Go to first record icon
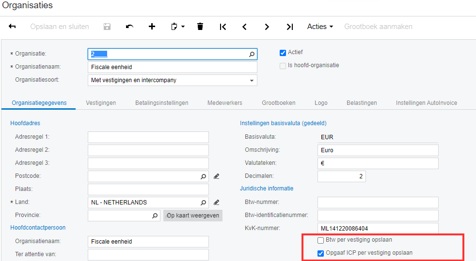Screen dimensions: 476x261 tap(223, 27)
